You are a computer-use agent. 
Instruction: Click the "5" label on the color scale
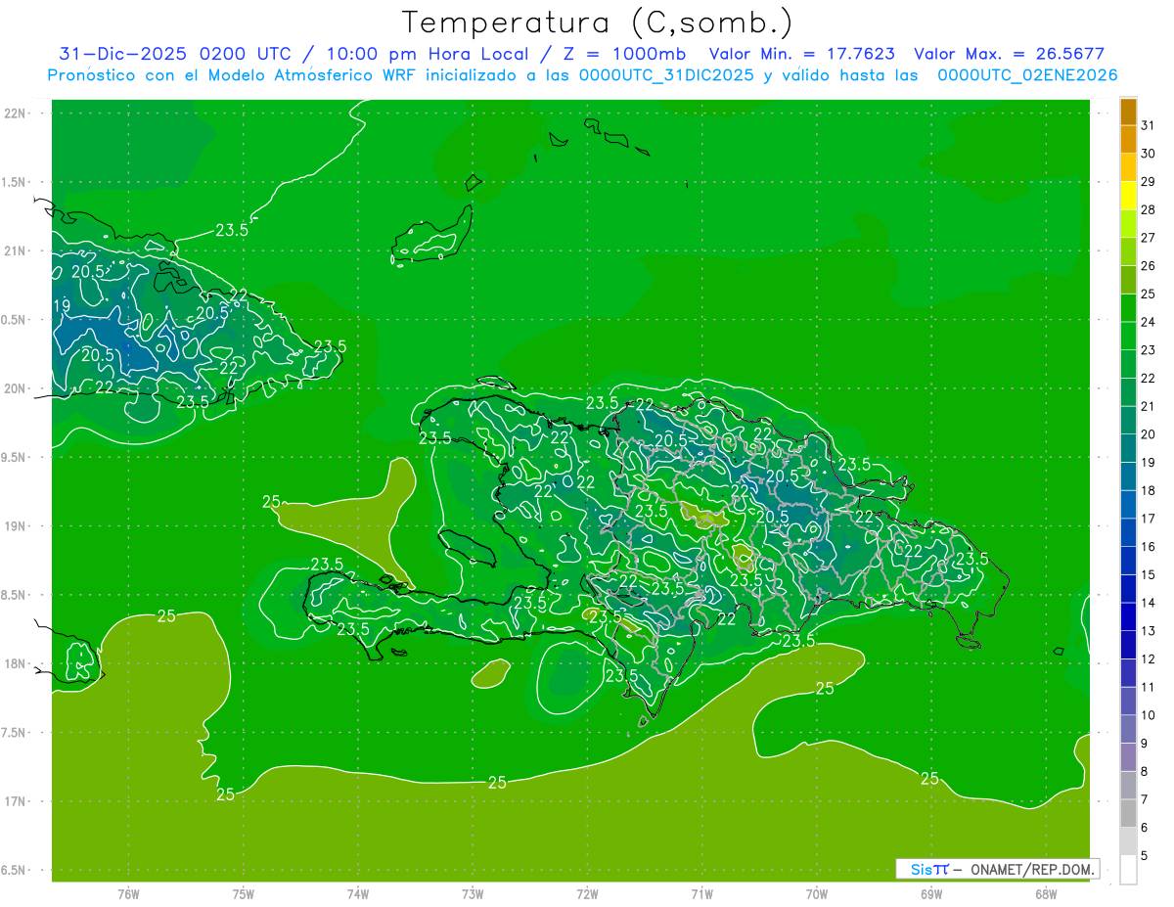(x=1145, y=856)
